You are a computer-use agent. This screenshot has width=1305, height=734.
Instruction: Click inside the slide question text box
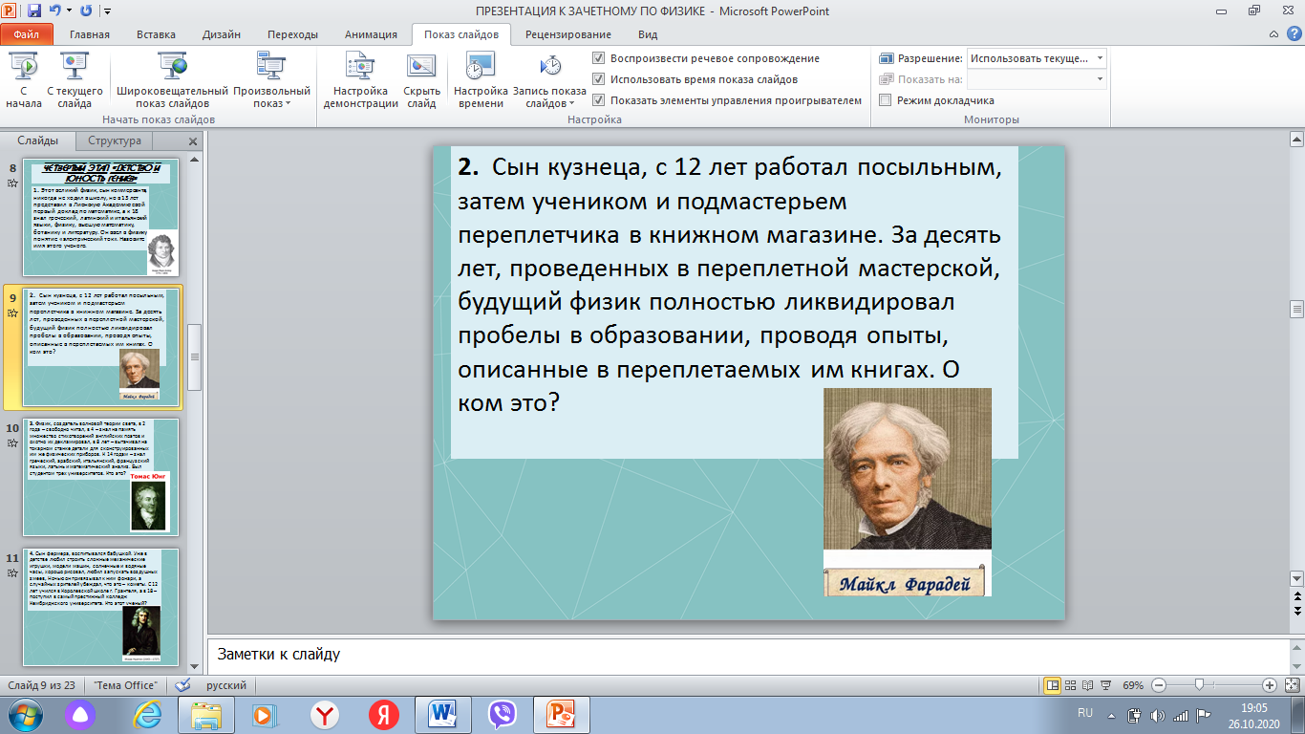click(x=734, y=302)
